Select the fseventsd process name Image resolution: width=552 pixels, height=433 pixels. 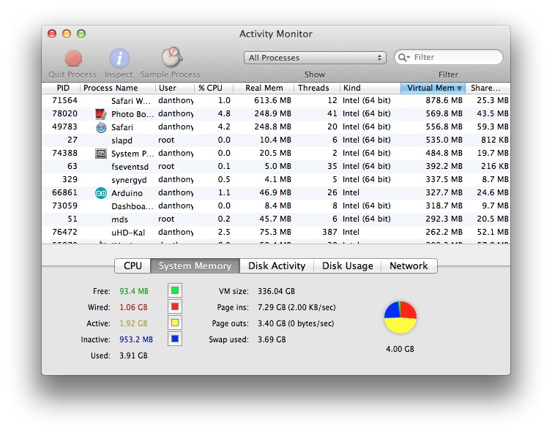click(x=130, y=167)
